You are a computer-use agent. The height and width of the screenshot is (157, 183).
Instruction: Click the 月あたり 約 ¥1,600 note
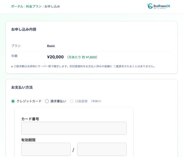tap(82, 57)
